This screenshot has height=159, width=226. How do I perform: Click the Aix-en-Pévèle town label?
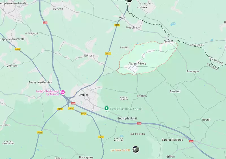tap(137, 64)
